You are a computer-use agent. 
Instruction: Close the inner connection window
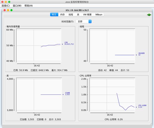4,10
